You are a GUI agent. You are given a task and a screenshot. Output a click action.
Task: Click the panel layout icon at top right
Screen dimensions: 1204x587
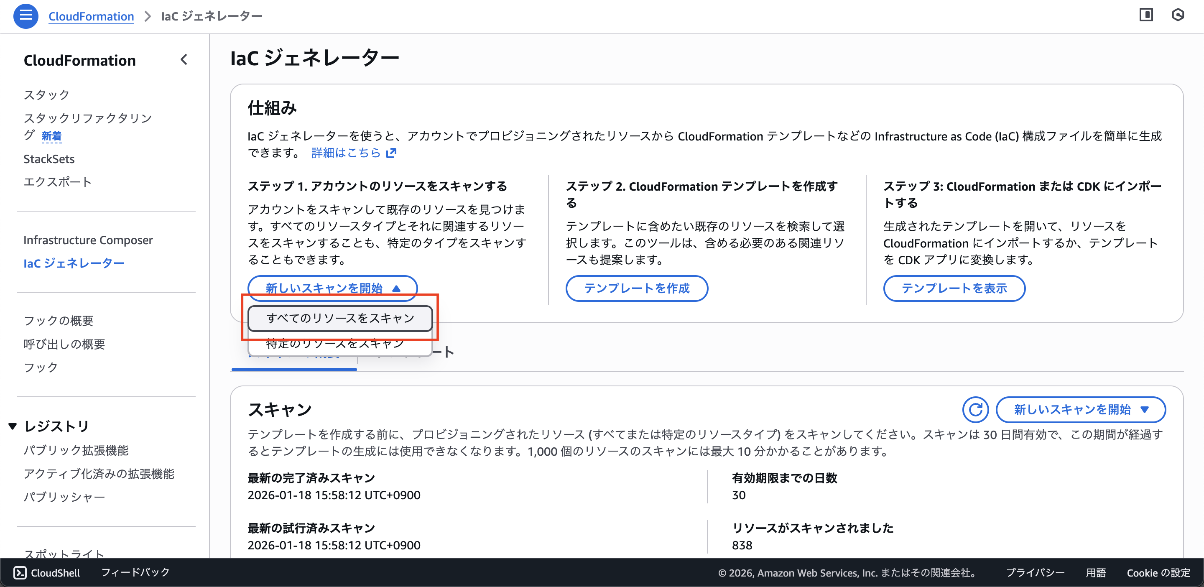click(x=1146, y=15)
